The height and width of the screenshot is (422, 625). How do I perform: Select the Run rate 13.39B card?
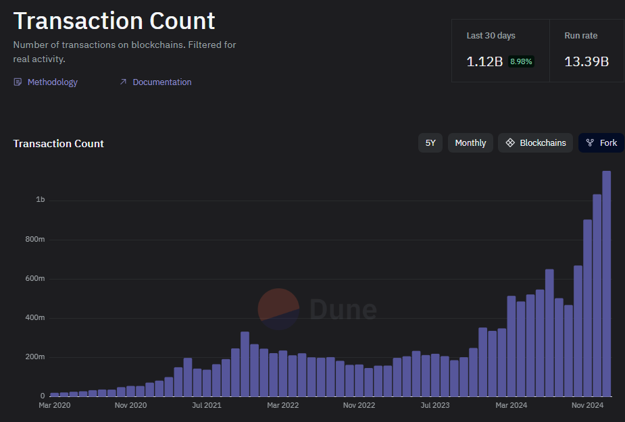pos(586,51)
